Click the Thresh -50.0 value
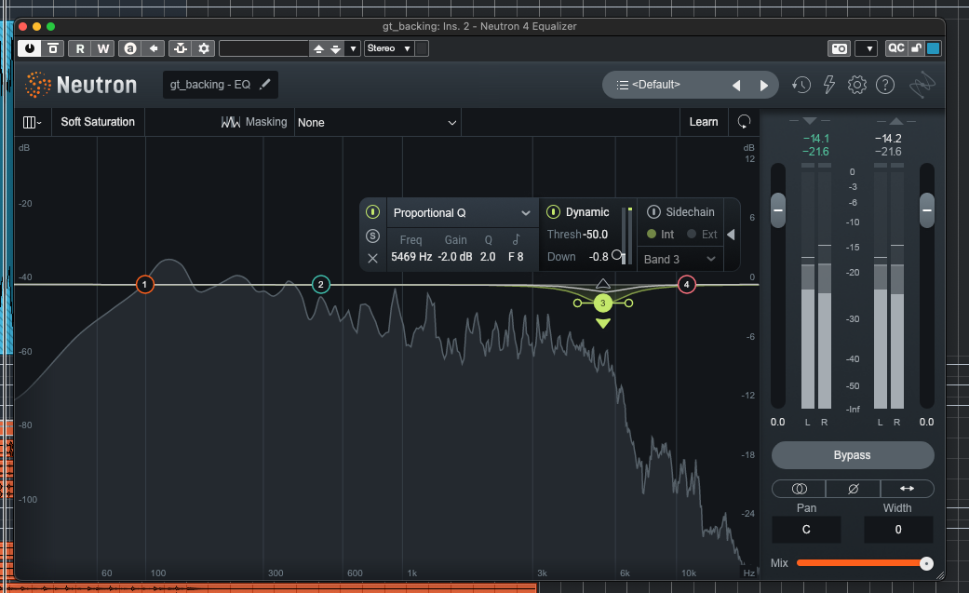Viewport: 969px width, 593px height. (x=597, y=235)
